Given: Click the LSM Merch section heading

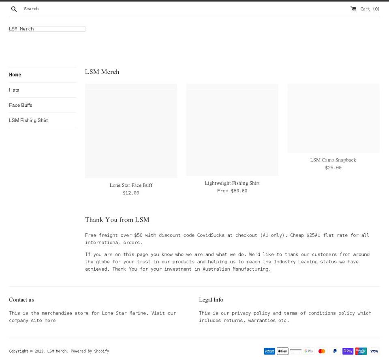Looking at the screenshot, I should (102, 72).
